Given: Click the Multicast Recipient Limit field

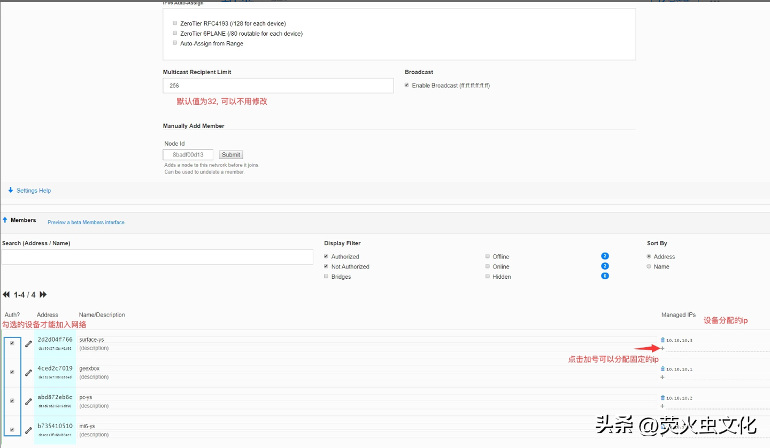Looking at the screenshot, I should tap(278, 85).
